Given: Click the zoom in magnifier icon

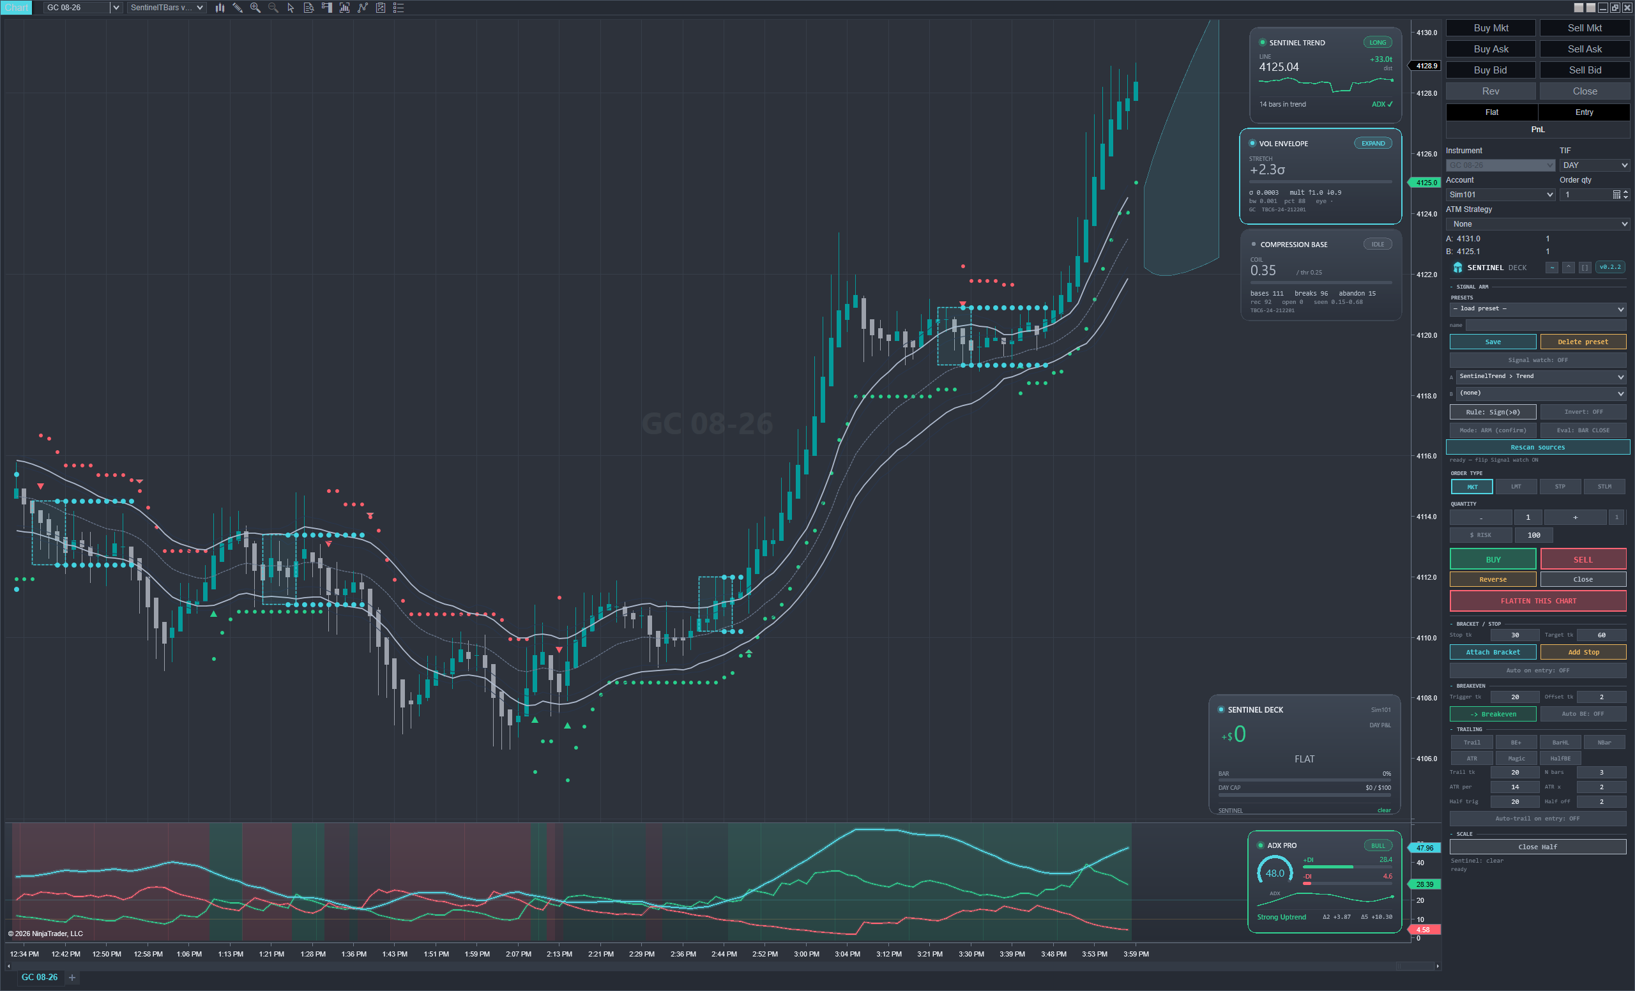Looking at the screenshot, I should point(255,8).
